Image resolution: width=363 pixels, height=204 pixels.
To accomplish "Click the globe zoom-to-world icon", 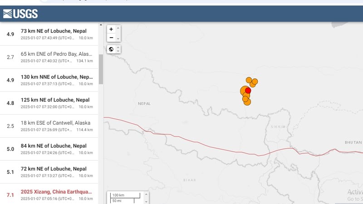I will pos(111,49).
